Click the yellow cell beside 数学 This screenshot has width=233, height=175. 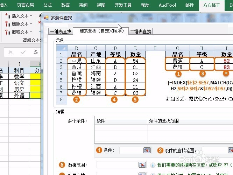tap(35, 77)
